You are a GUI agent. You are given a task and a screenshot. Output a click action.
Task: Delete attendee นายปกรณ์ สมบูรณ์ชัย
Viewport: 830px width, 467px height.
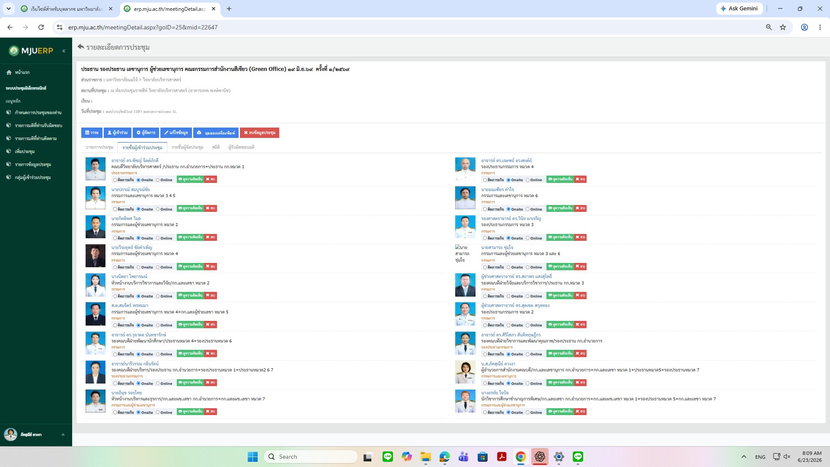tap(211, 208)
